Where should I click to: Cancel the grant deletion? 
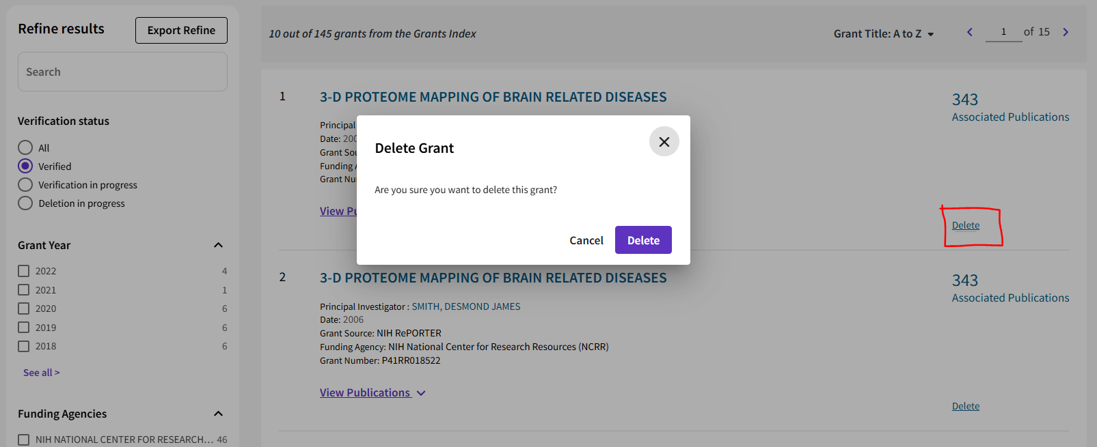(586, 240)
